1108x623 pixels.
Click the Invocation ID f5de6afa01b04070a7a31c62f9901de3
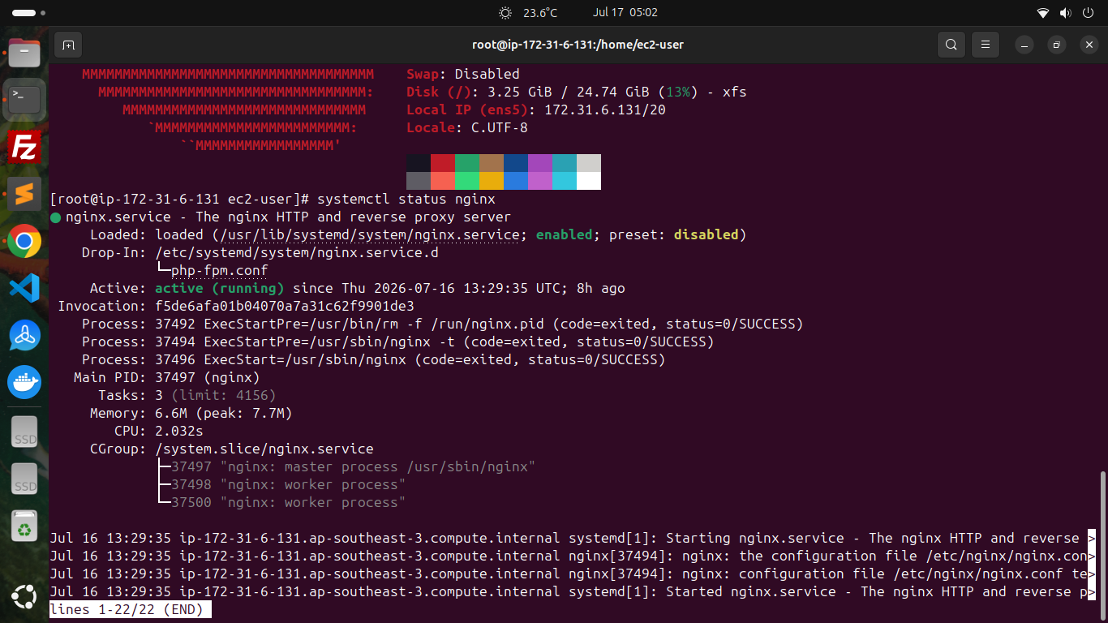click(285, 306)
